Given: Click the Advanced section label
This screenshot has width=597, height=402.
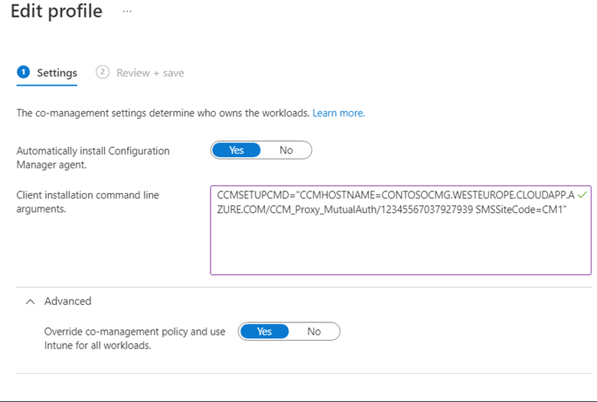Looking at the screenshot, I should click(x=68, y=301).
